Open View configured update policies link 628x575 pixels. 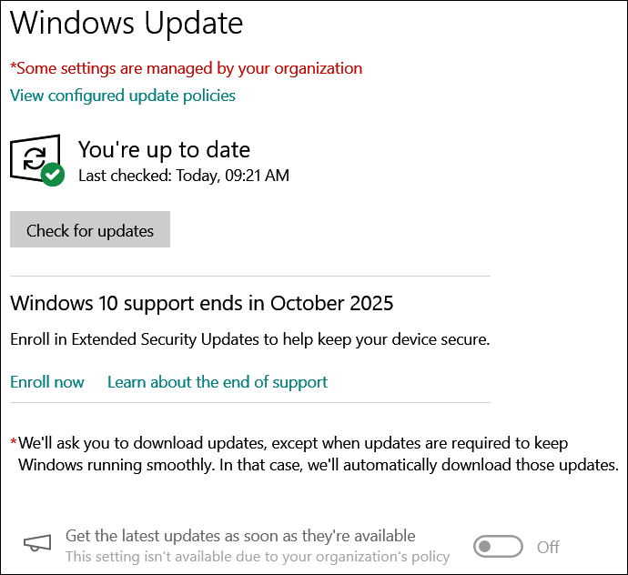123,96
